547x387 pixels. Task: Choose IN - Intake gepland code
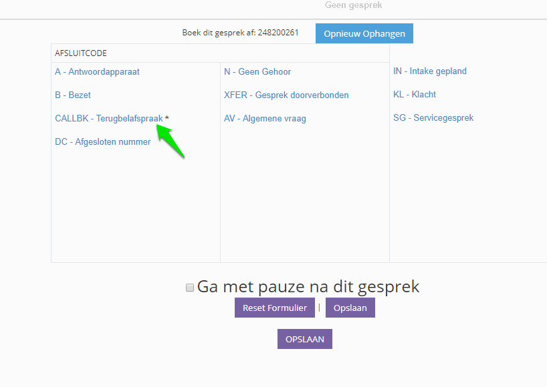[x=430, y=71]
